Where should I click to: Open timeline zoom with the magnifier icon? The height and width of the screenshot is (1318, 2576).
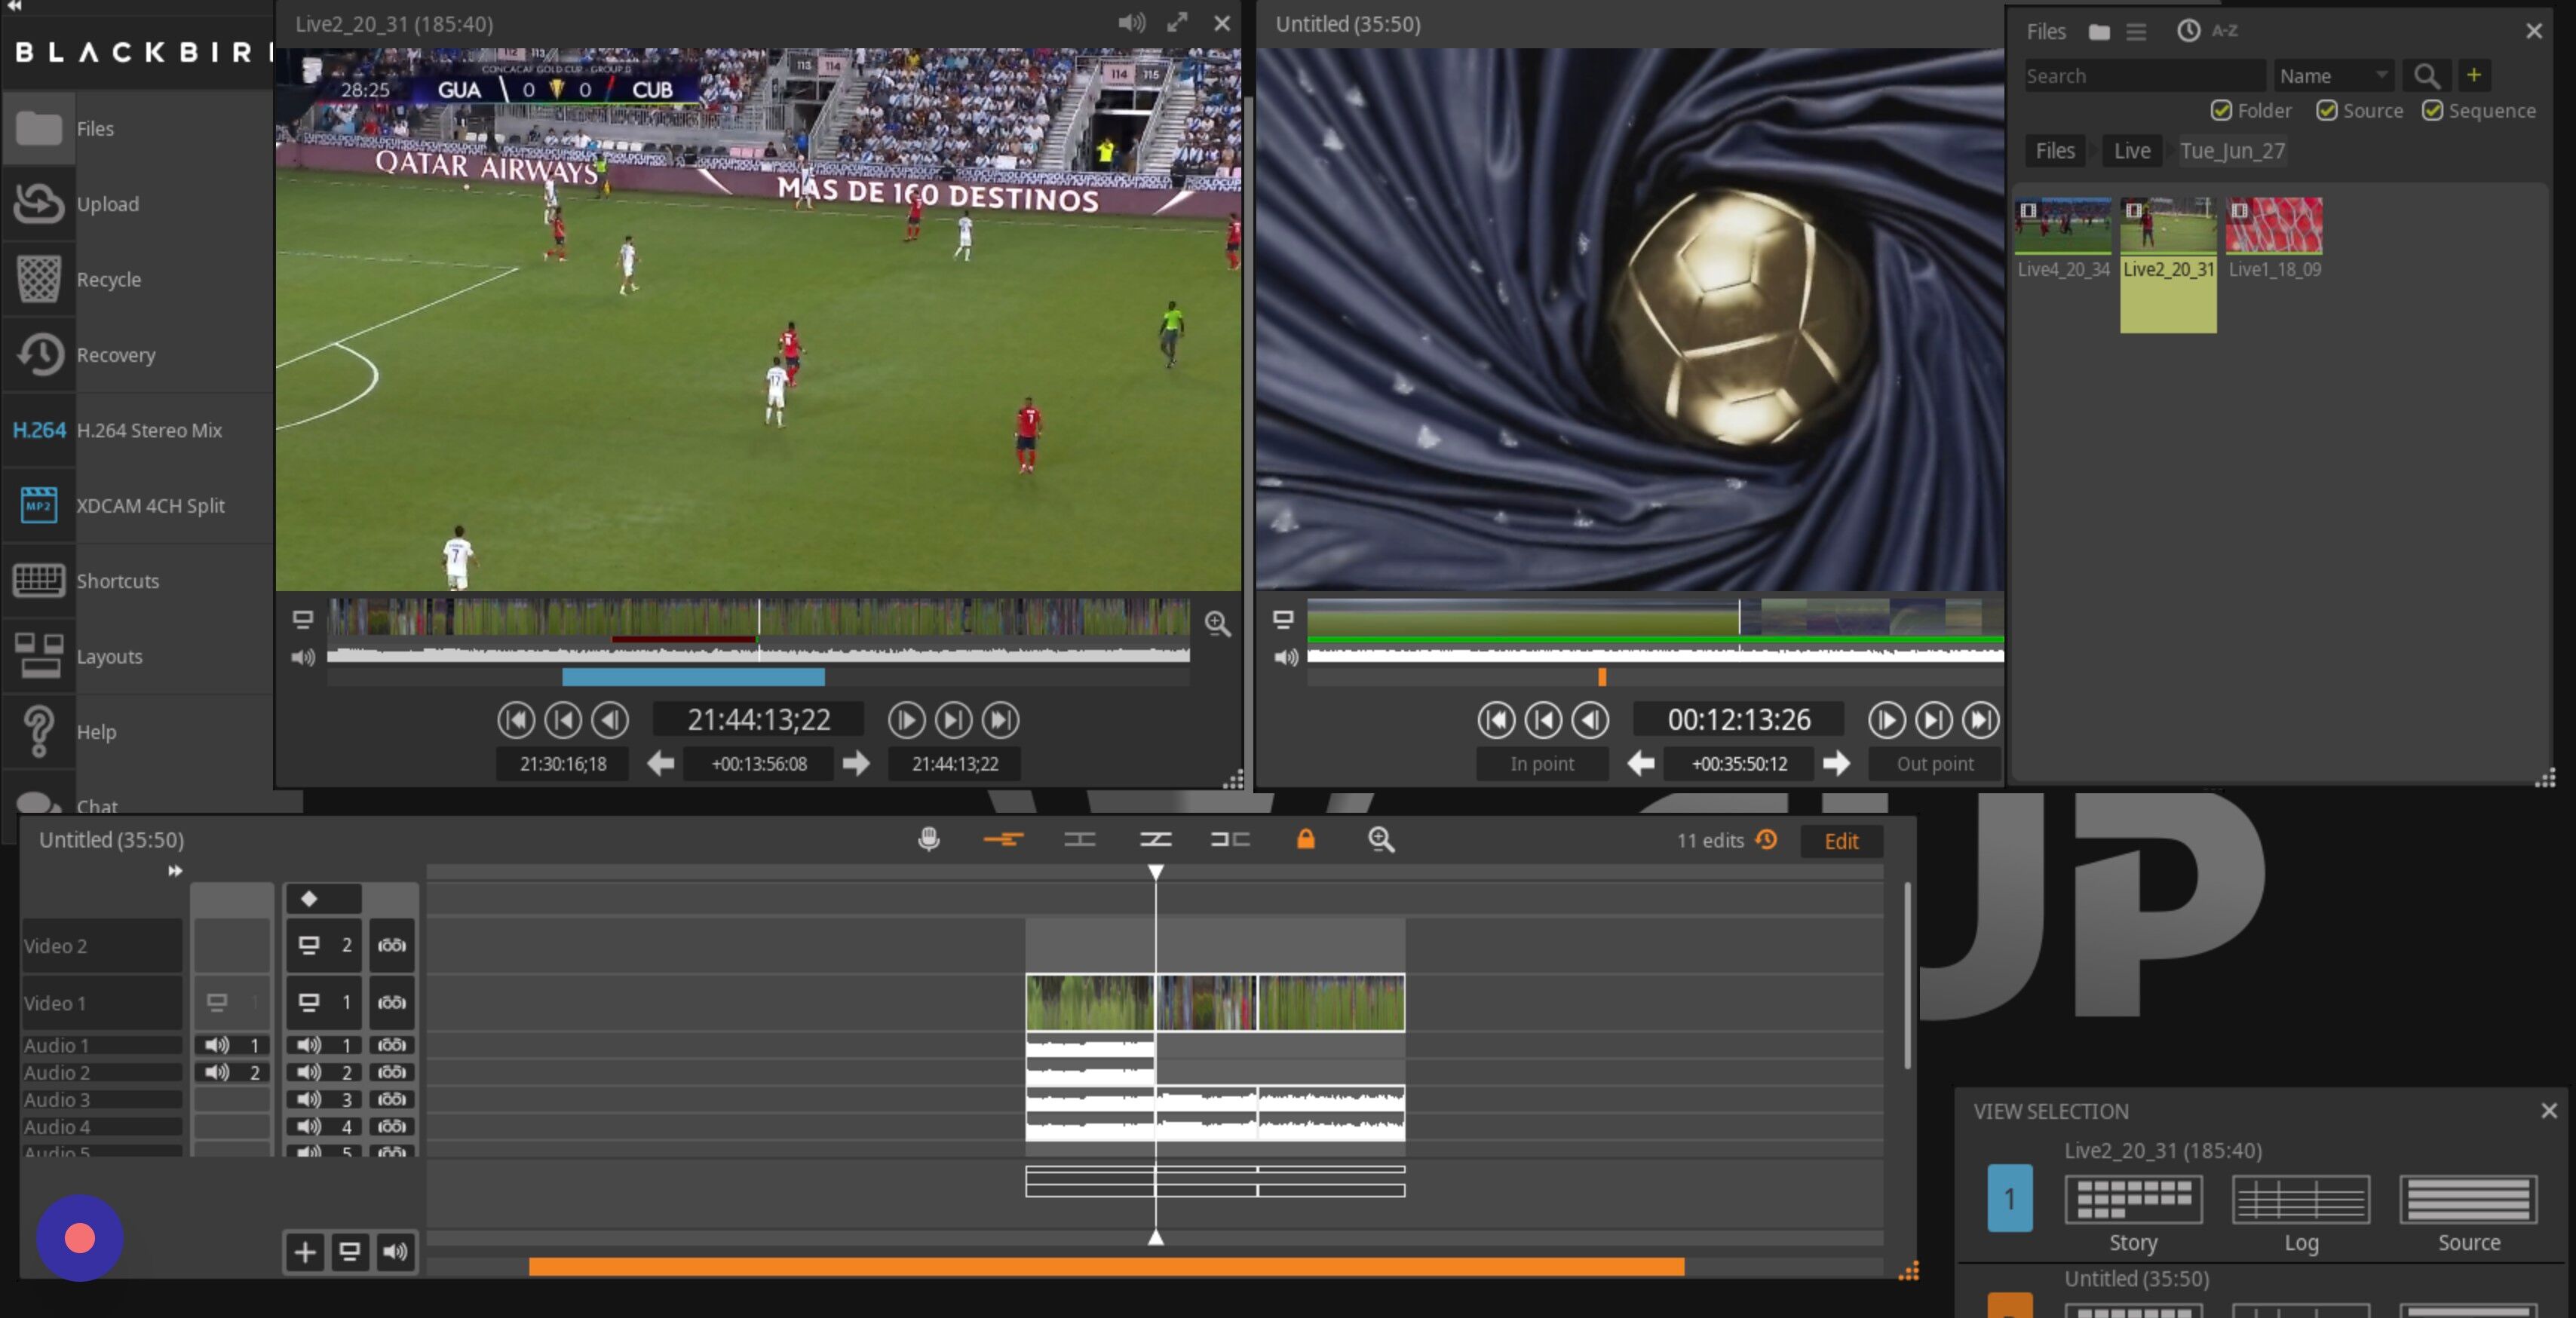click(1381, 840)
